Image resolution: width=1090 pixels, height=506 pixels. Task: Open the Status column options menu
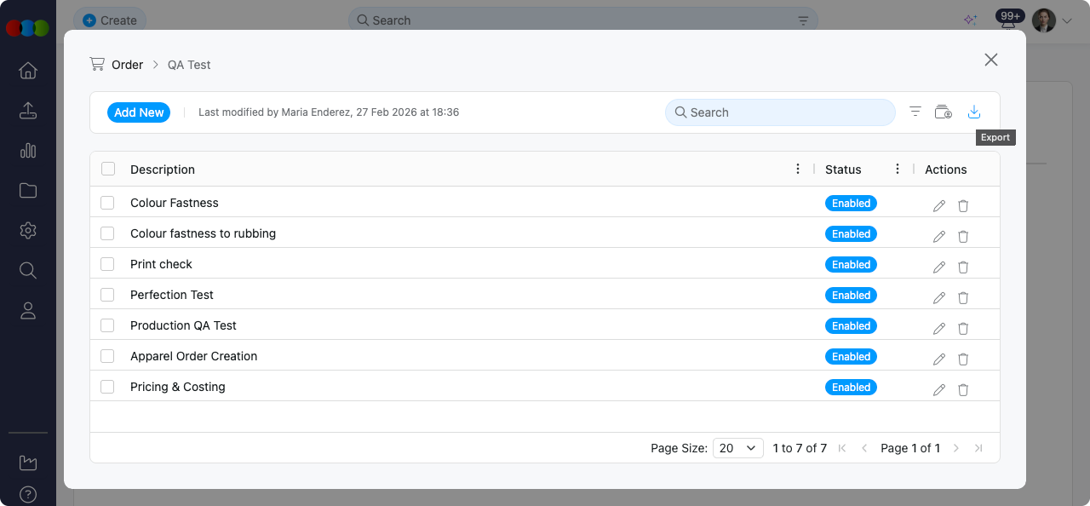click(898, 169)
